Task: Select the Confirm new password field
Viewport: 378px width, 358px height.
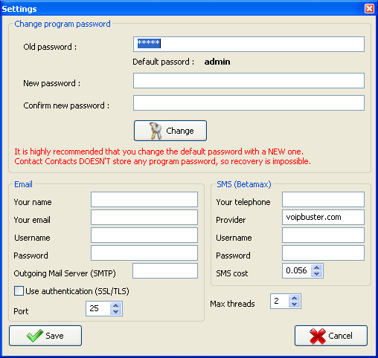Action: pyautogui.click(x=249, y=102)
